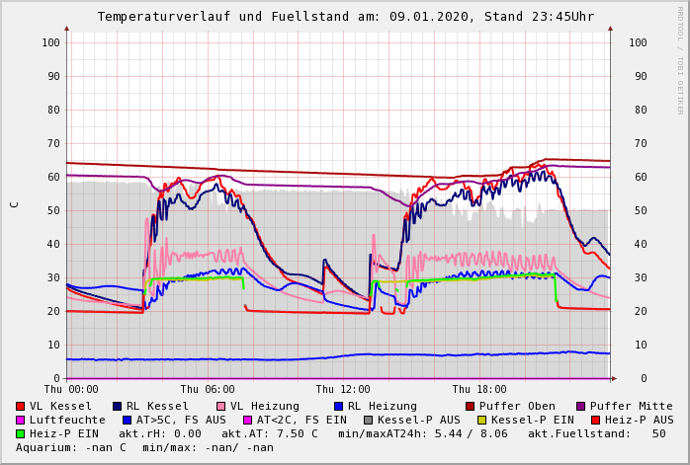Click the red VL Kessel legend swatch
This screenshot has height=465, width=690.
click(x=21, y=406)
